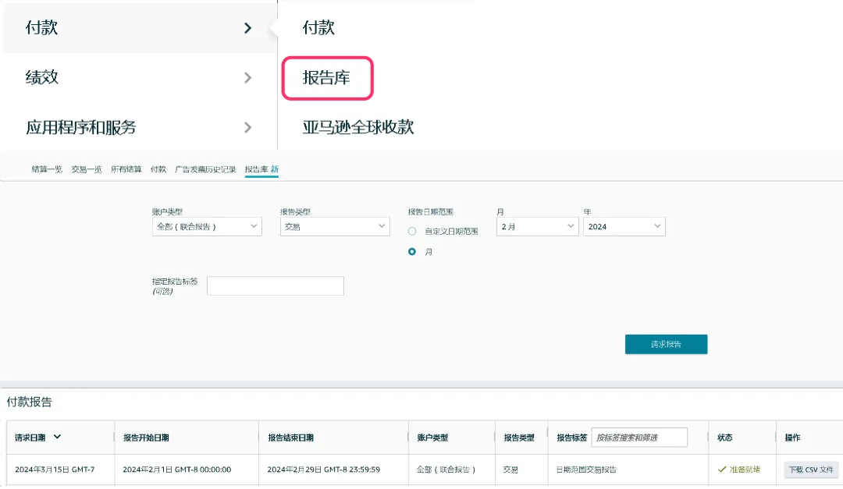Click the 账户类型 table column header
This screenshot has width=843, height=489.
432,438
